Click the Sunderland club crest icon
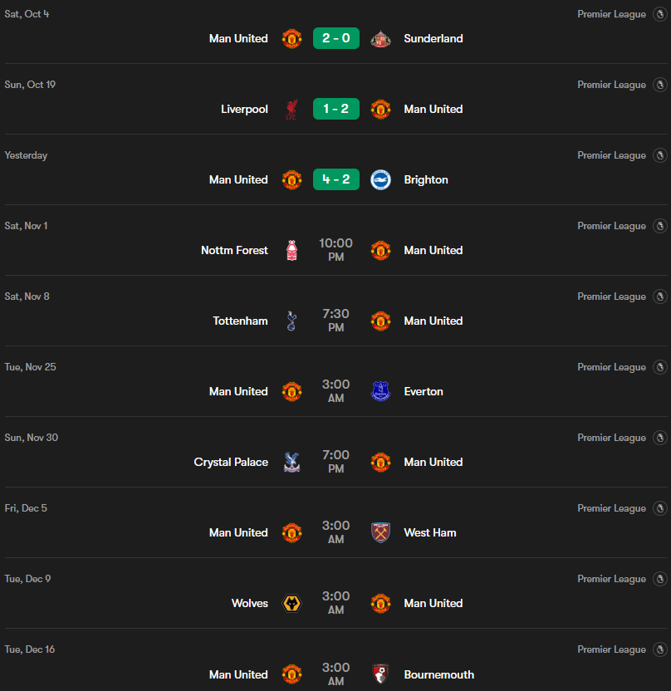The image size is (671, 691). point(381,39)
